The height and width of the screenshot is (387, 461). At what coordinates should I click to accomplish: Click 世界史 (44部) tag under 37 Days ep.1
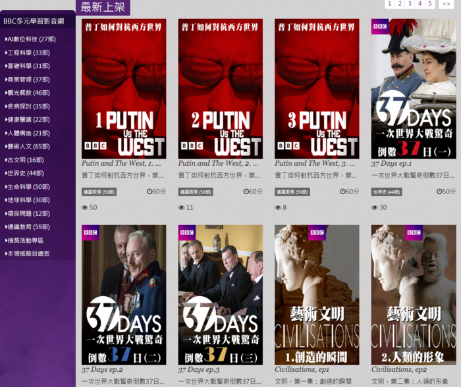(x=387, y=192)
